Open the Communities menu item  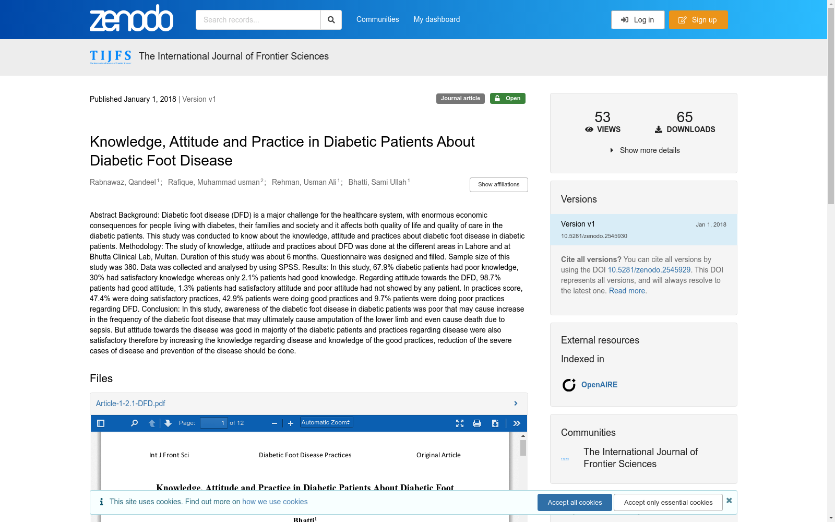[x=377, y=19]
